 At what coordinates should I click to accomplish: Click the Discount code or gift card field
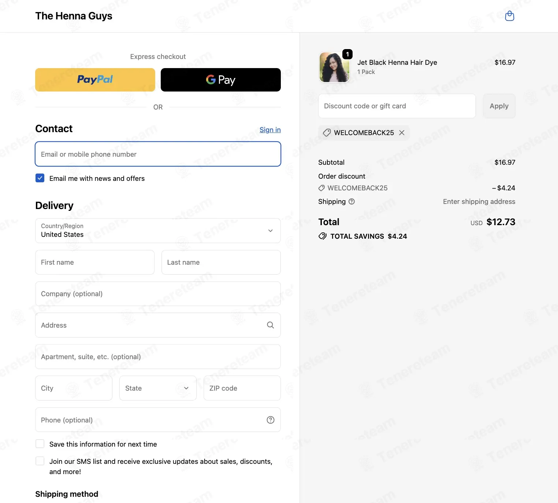(x=397, y=106)
